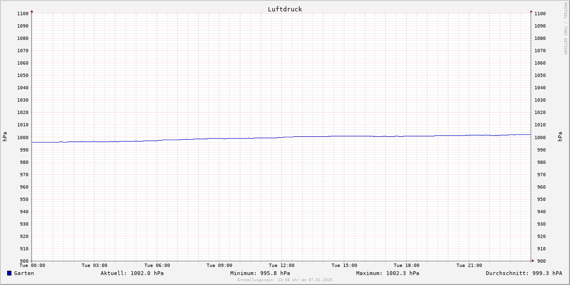Click the left-side hPa axis title
Screen dimensions: 570x285
5,137
